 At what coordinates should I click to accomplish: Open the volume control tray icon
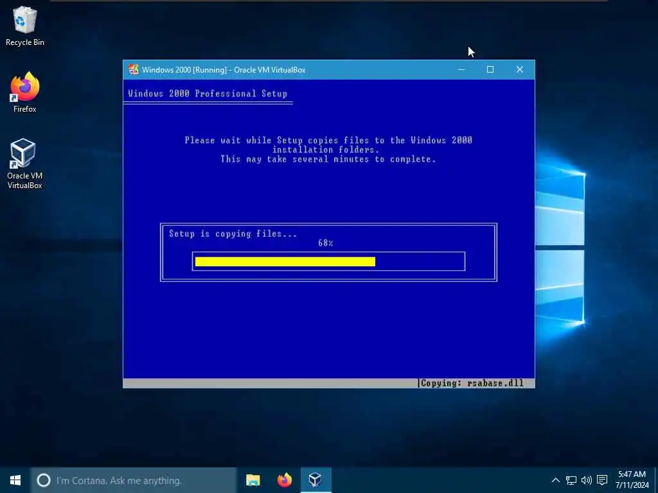click(586, 480)
